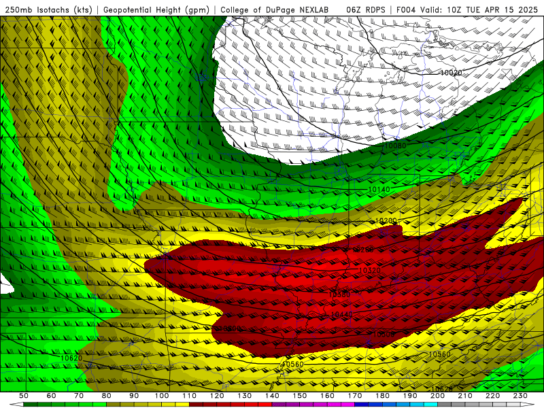Click the "F004 Valid: 10Z TUE APR 15 2025" text
Image resolution: width=544 pixels, height=408 pixels.
(x=466, y=10)
